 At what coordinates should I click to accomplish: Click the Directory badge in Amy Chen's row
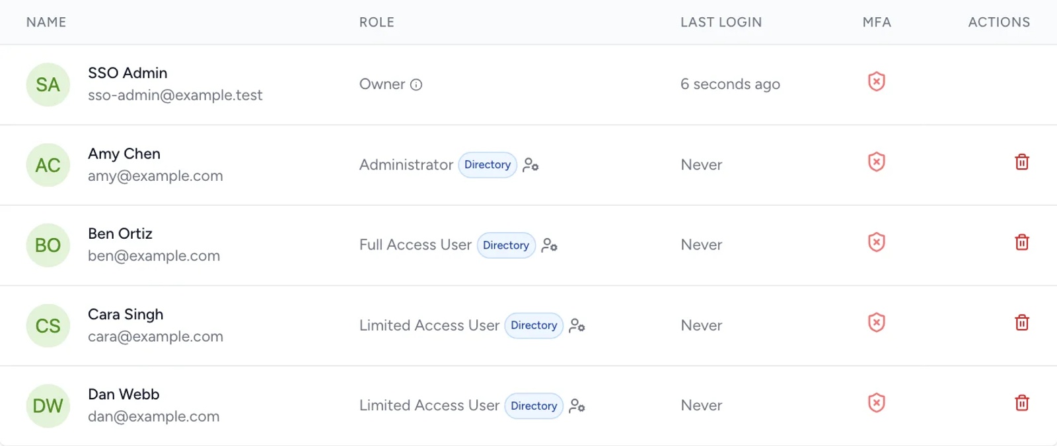click(x=488, y=165)
